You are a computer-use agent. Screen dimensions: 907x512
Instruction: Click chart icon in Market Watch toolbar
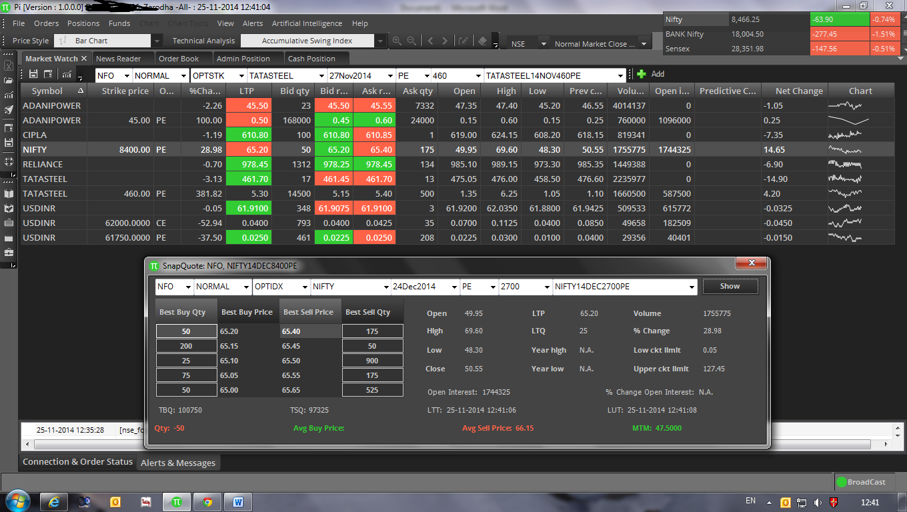coord(67,74)
